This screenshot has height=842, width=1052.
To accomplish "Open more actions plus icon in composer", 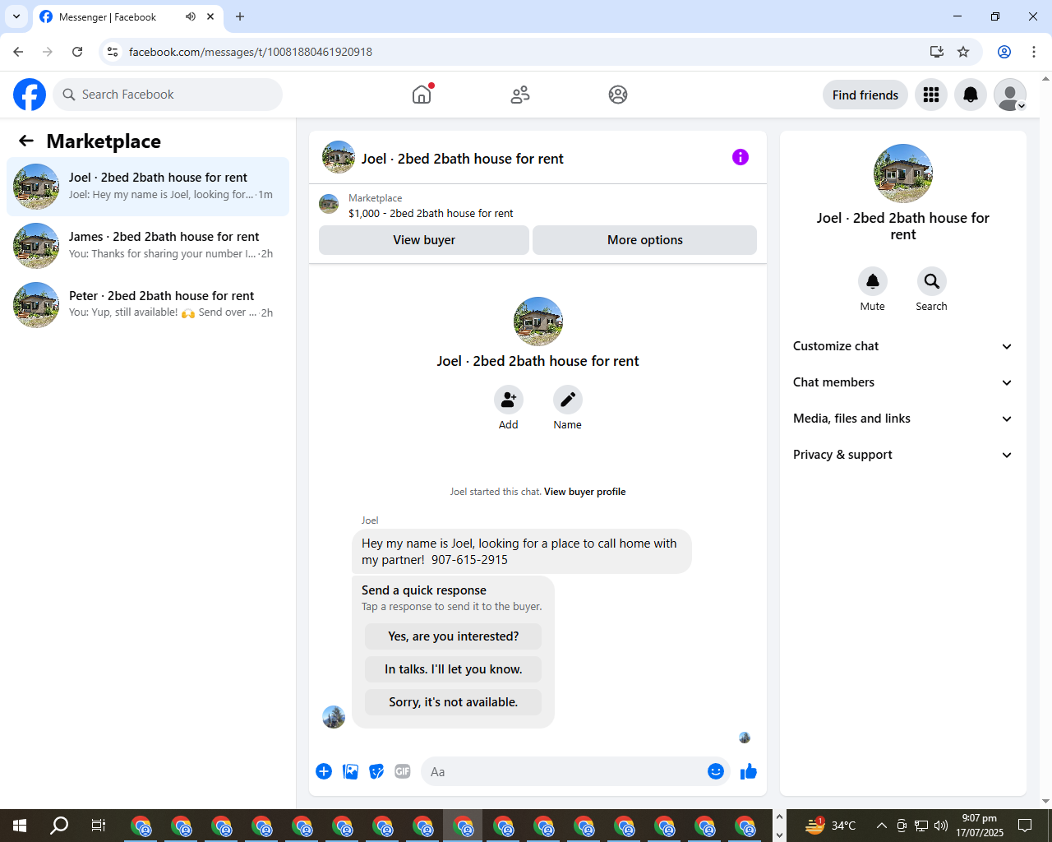I will (x=324, y=771).
